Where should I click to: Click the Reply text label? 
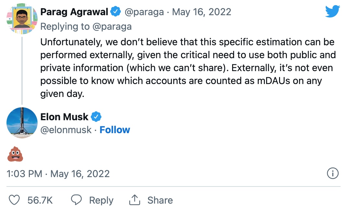coord(101,200)
